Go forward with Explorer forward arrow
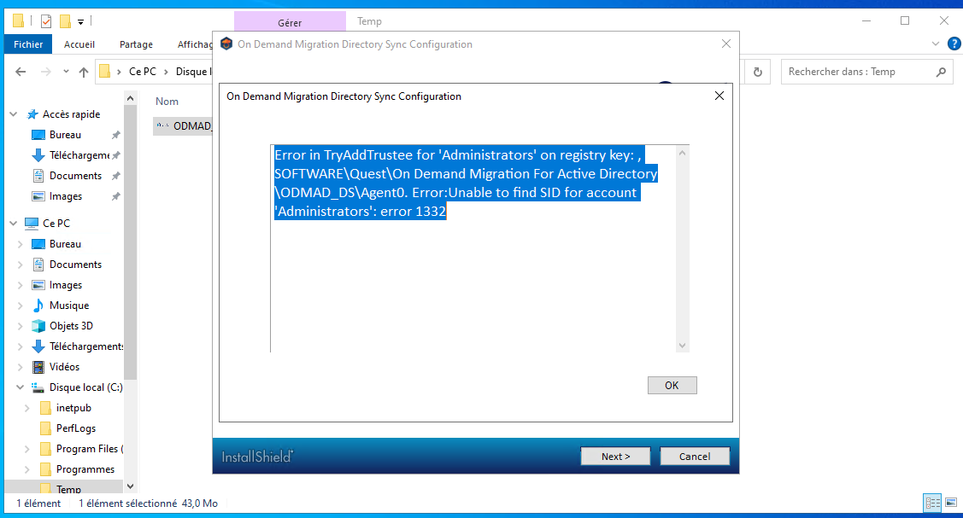Viewport: 963px width, 518px height. coord(45,72)
